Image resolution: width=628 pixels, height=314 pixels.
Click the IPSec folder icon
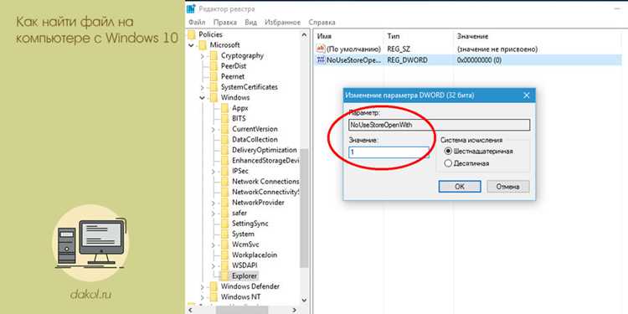pos(225,171)
